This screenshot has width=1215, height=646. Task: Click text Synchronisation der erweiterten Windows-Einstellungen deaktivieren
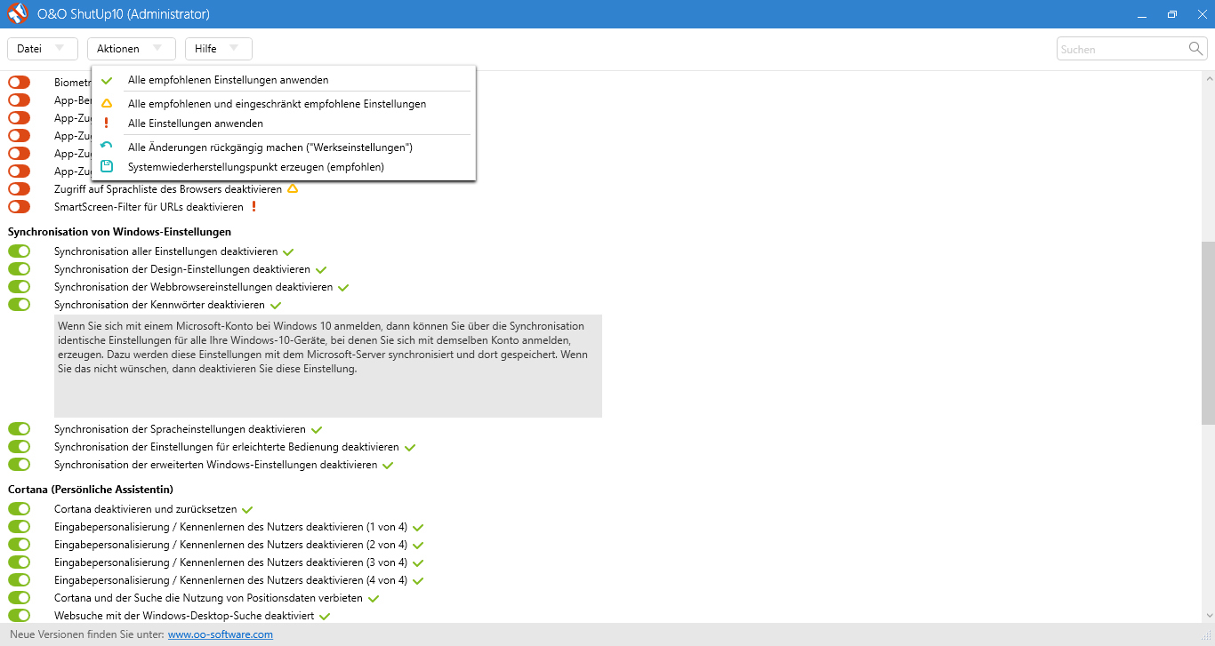pos(215,465)
